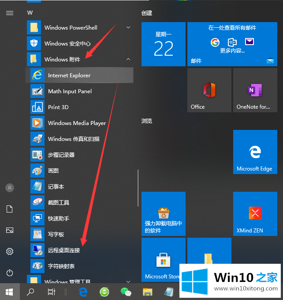Start Windows Media Player

(79, 123)
